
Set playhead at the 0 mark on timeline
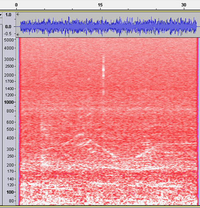(16, 5)
